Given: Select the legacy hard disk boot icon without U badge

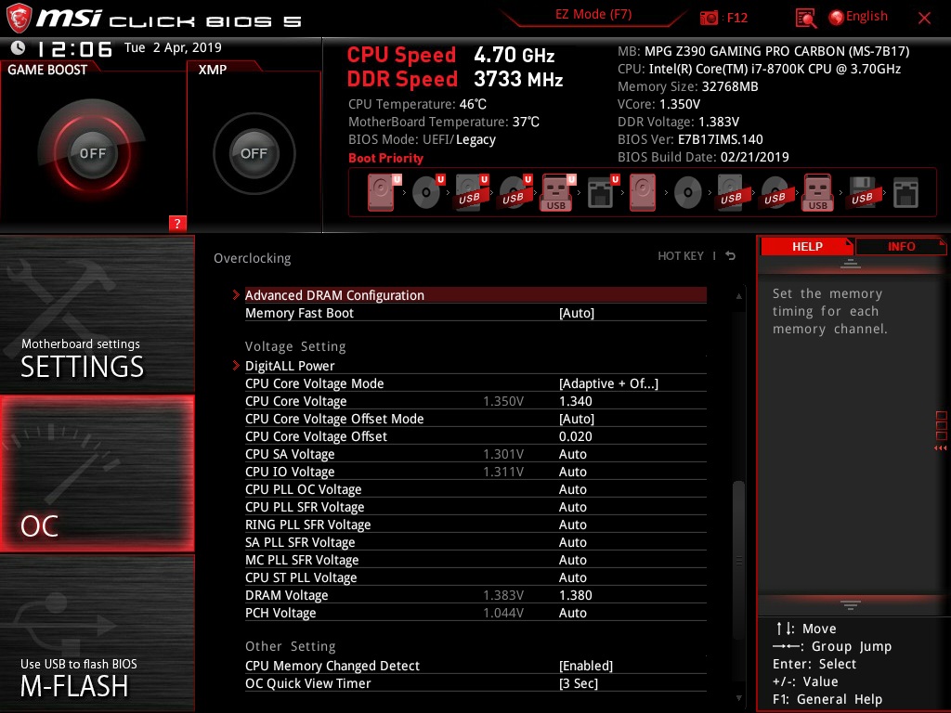Looking at the screenshot, I should point(643,192).
